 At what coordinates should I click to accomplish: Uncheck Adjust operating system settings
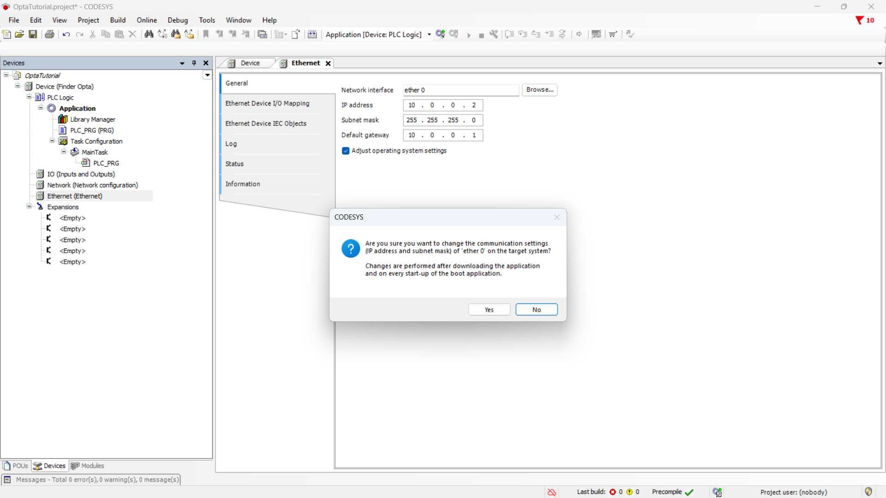[x=346, y=151]
